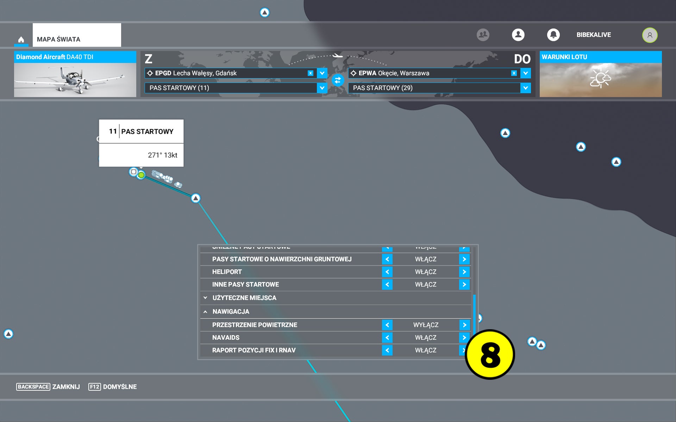Click the 11 Pas startowy tooltip
Viewport: 676px width, 422px height.
tap(141, 143)
